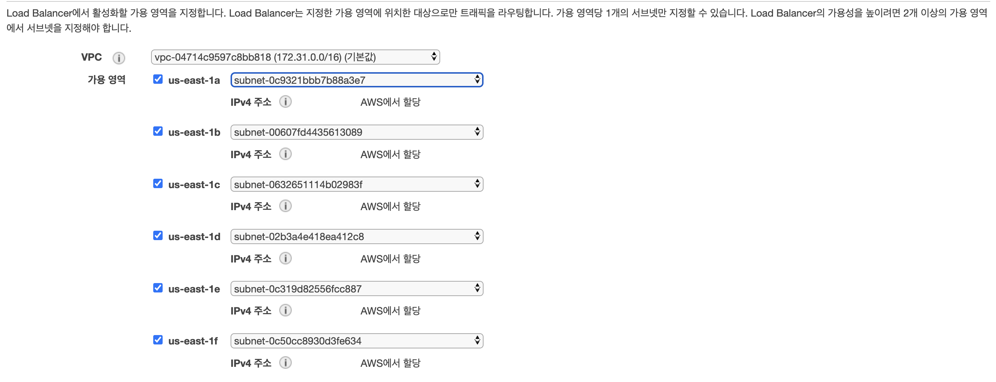Click the us-east-1a zone label
996x382 pixels.
(x=194, y=81)
